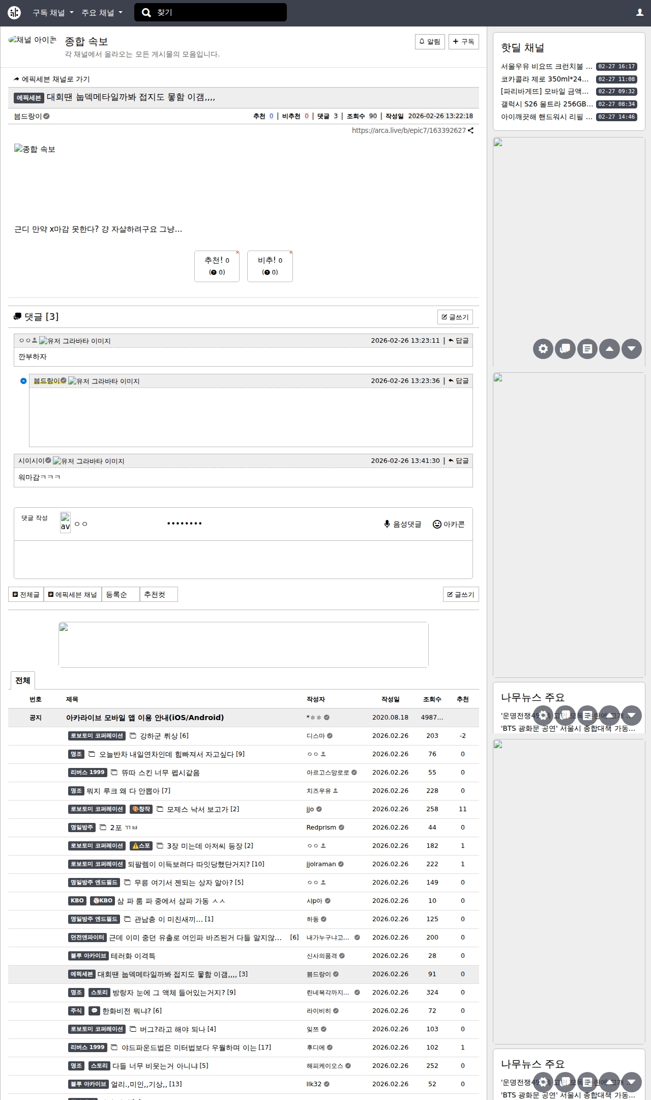651x1100 pixels.
Task: Open the 아카콘 emoticon picker
Action: tap(449, 525)
